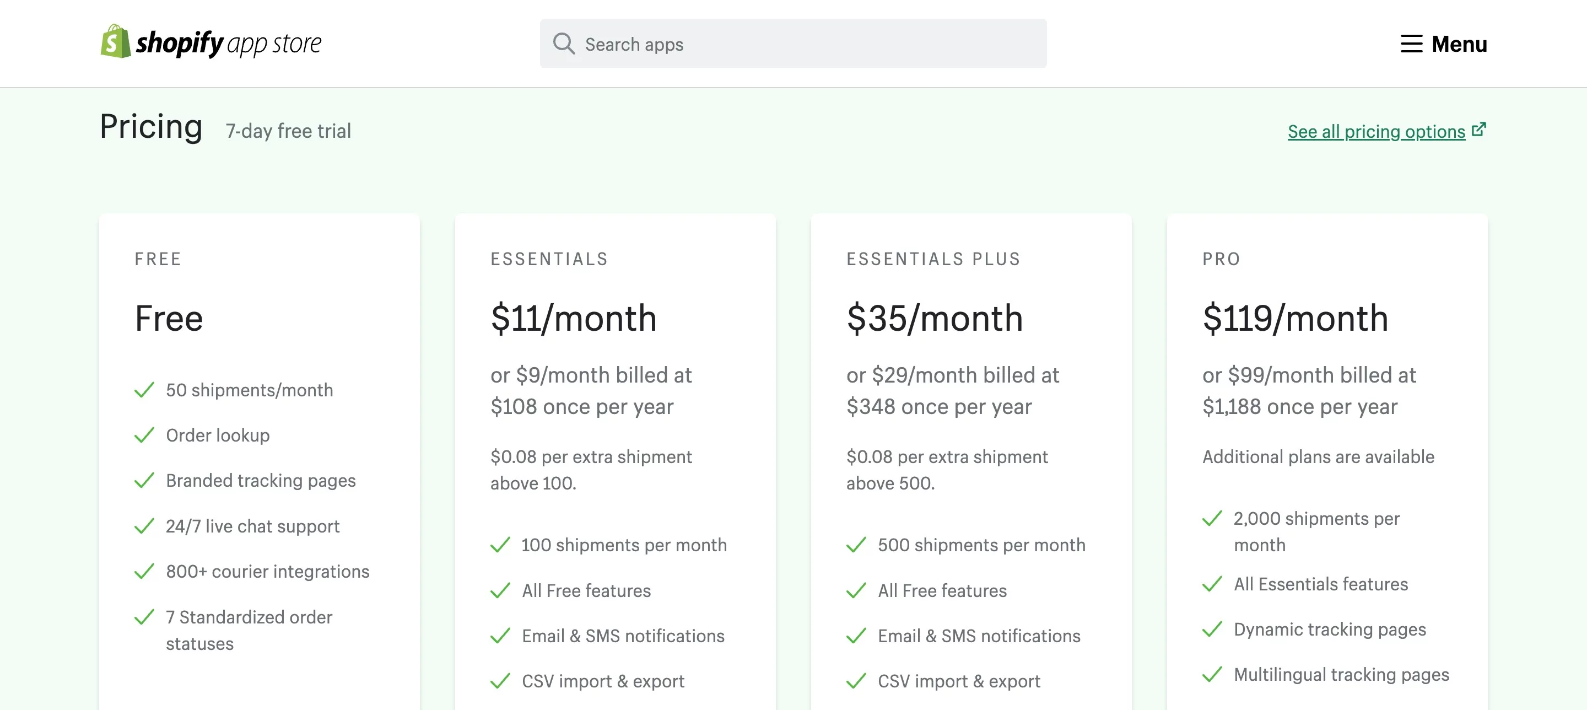Click the checkmark beside 100 shipments per month
This screenshot has height=710, width=1587.
pos(499,545)
